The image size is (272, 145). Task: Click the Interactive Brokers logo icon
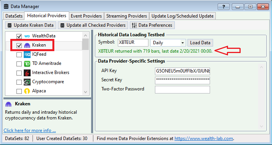27,72
